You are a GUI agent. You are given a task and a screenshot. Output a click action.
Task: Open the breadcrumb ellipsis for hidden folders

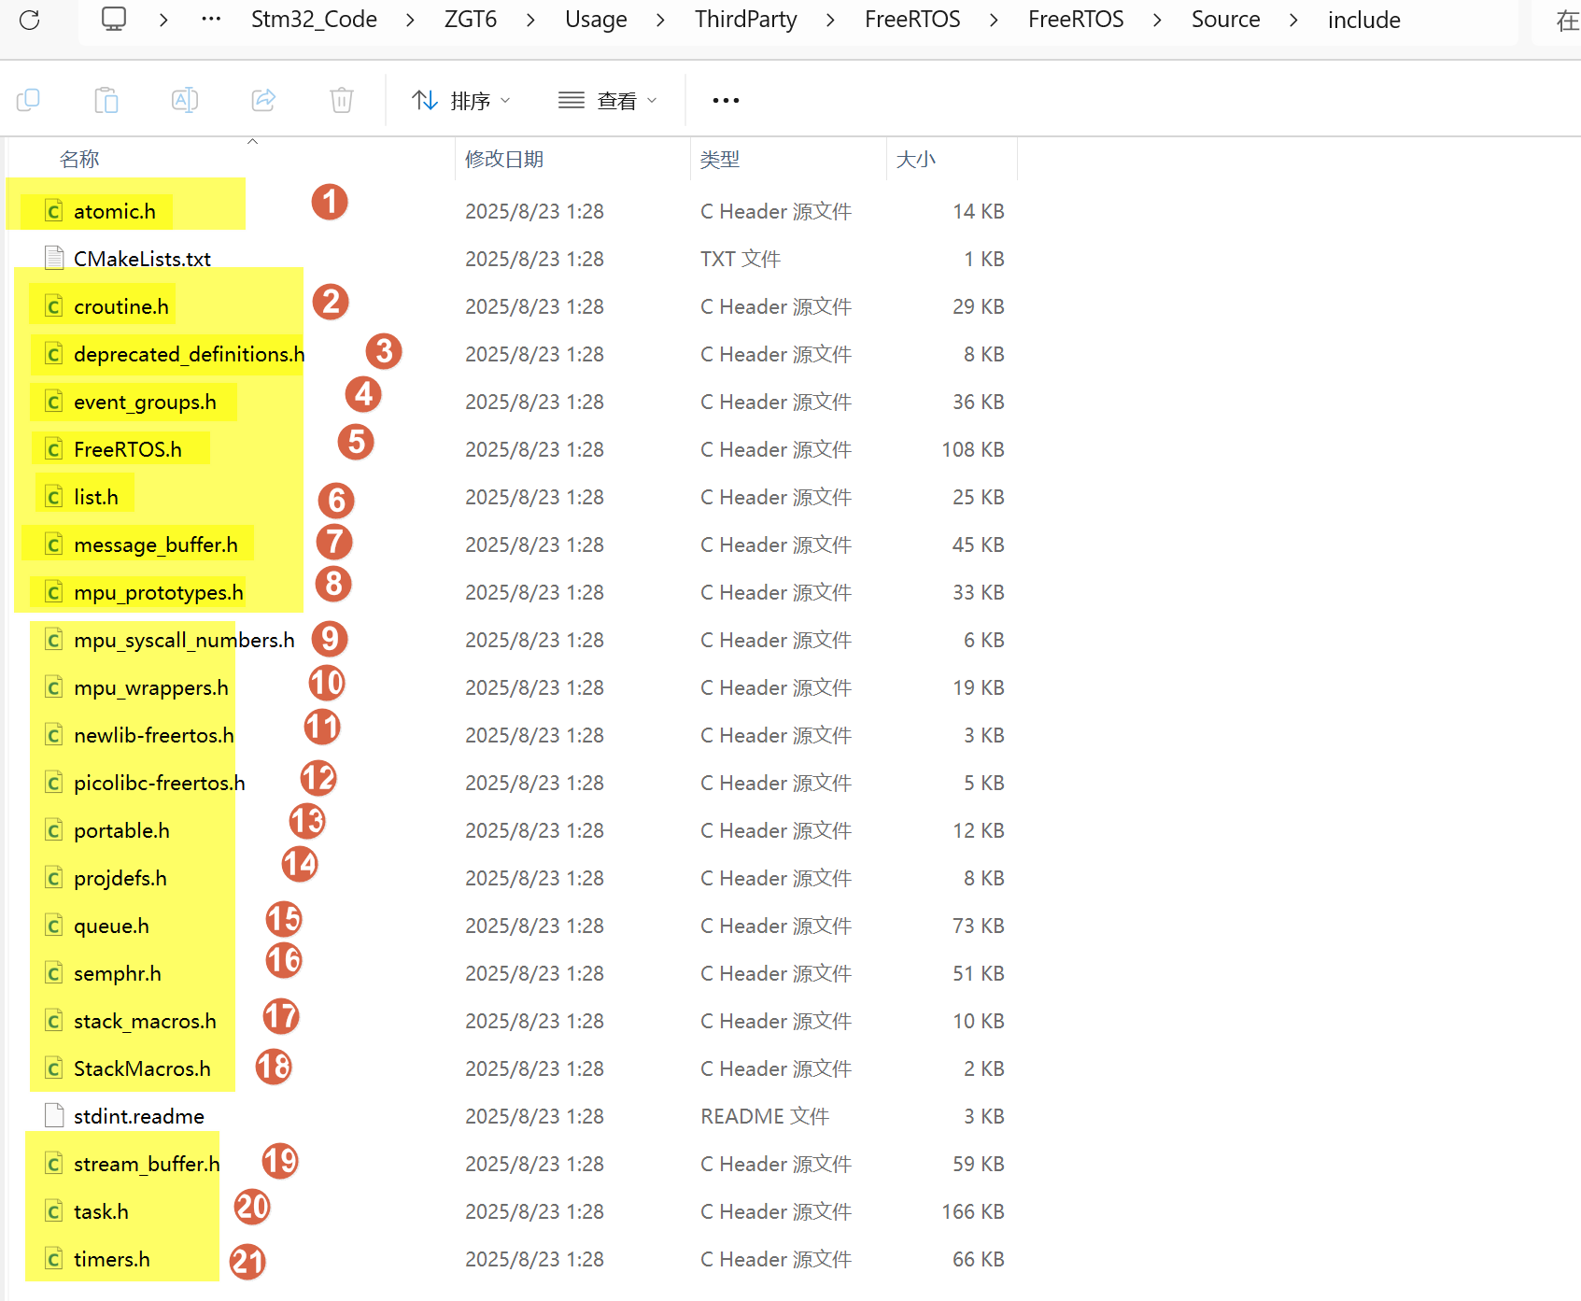(212, 20)
